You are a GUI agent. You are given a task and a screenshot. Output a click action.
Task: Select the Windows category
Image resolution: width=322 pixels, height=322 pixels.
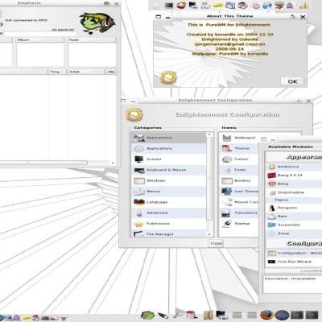tap(169, 180)
